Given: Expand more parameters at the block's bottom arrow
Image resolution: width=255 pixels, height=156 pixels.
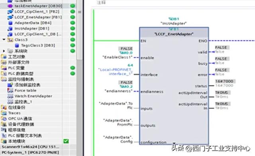Looking at the screenshot, I should point(174,143).
